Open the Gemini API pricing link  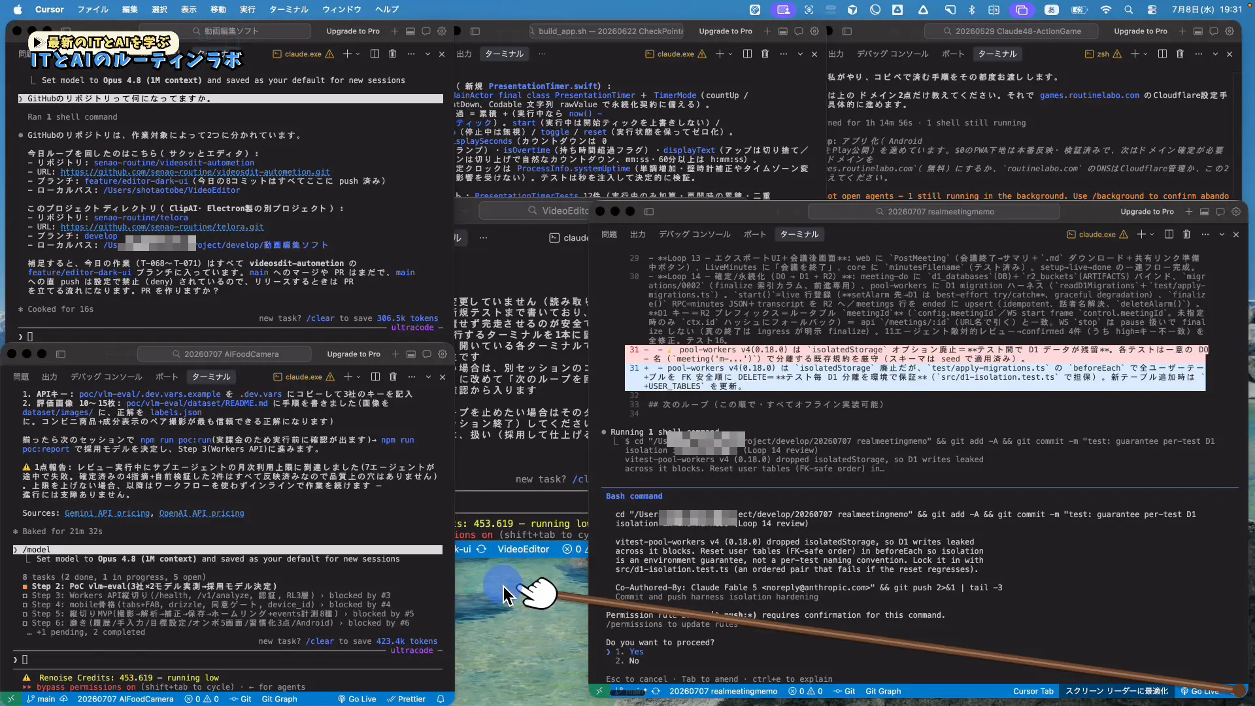click(107, 513)
